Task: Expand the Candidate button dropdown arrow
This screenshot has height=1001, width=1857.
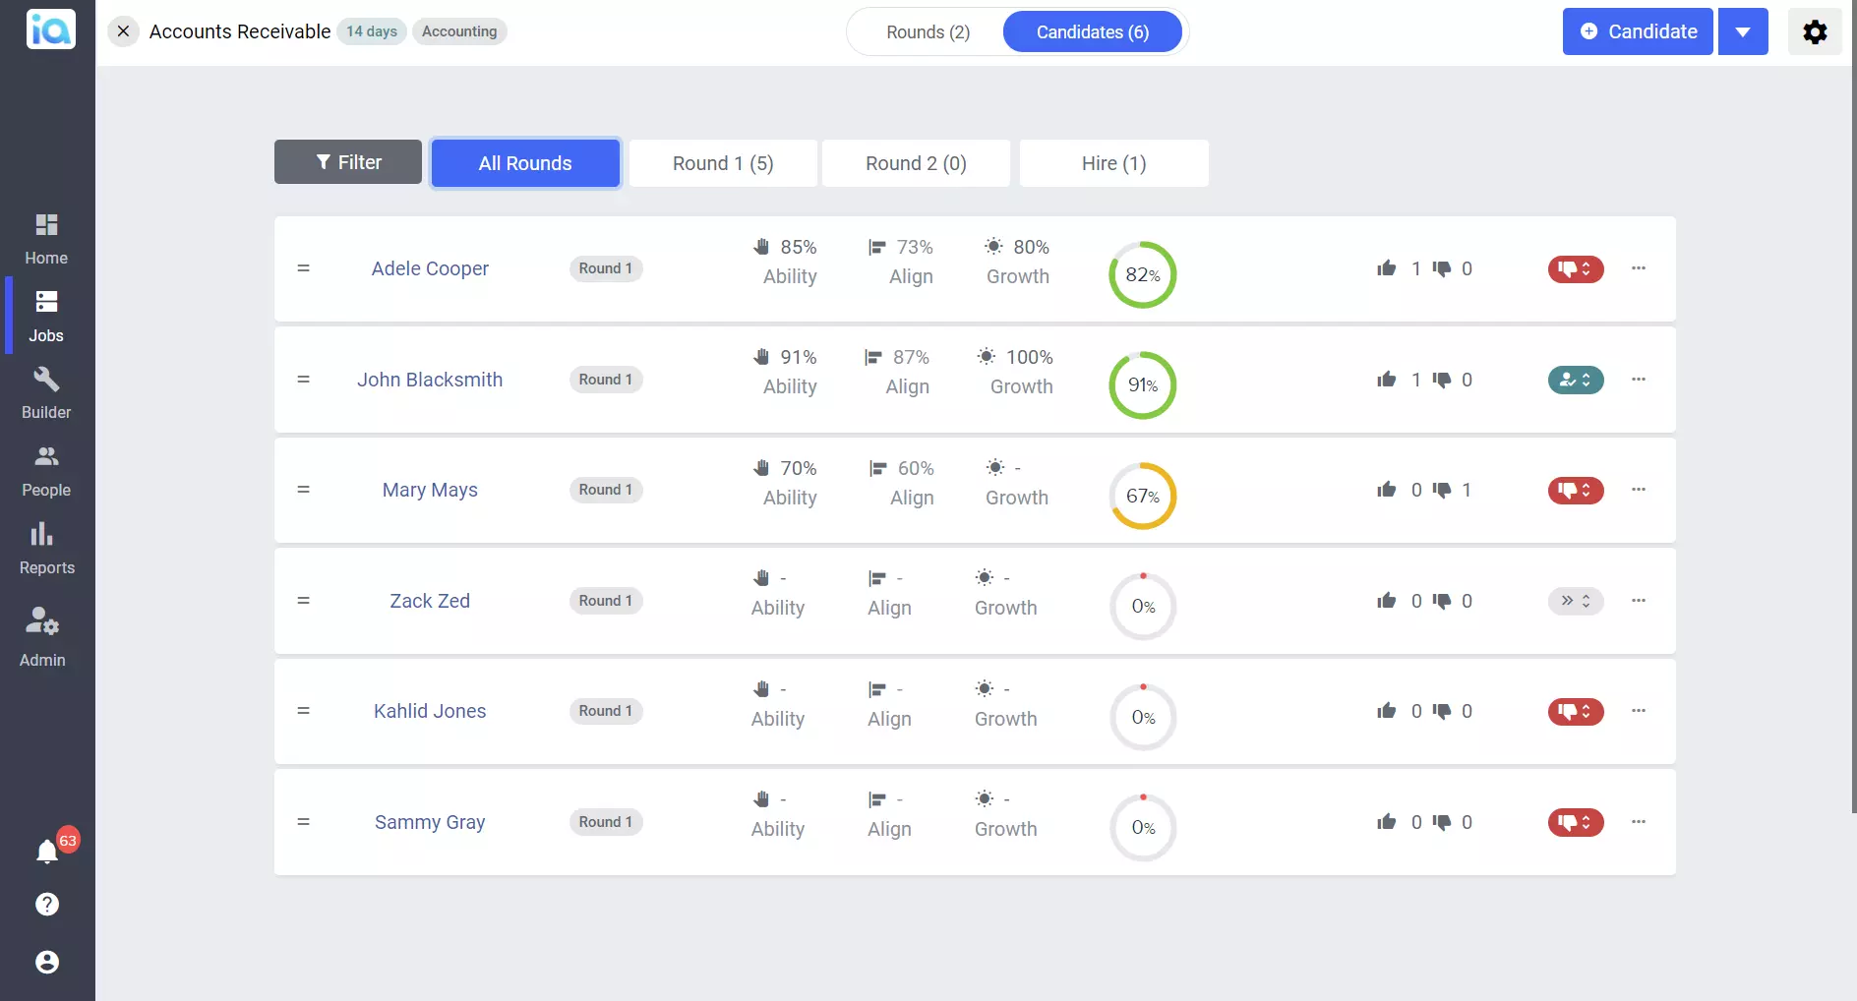Action: tap(1743, 30)
